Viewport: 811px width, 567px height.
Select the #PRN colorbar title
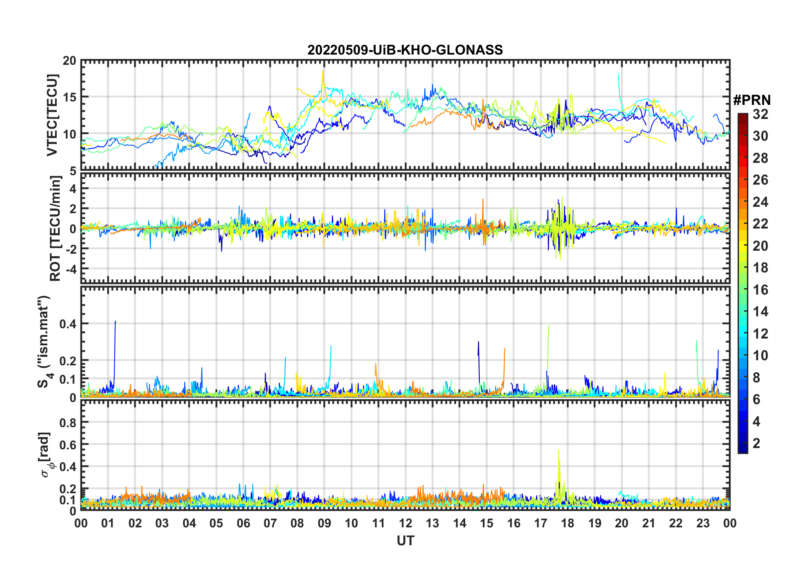click(752, 100)
